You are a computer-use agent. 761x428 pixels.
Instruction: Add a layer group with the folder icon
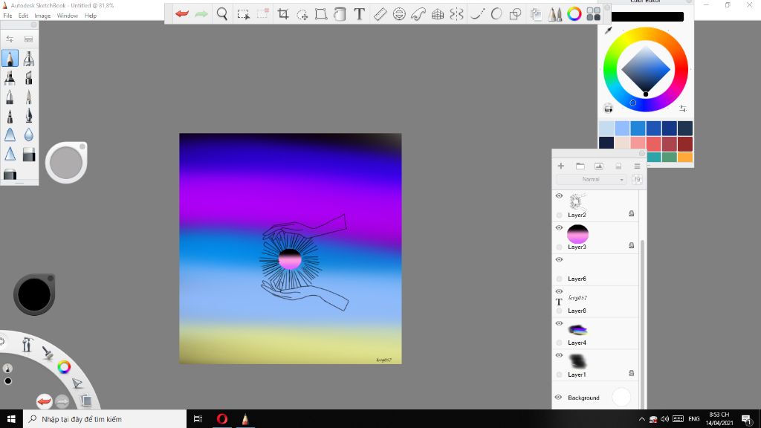point(580,166)
